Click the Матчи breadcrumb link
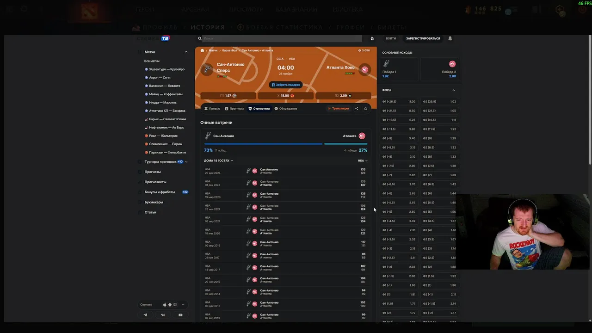This screenshot has width=592, height=333. [213, 50]
